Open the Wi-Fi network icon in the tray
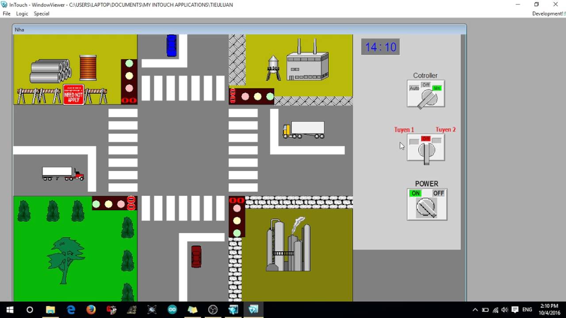This screenshot has height=318, width=566. pyautogui.click(x=495, y=310)
